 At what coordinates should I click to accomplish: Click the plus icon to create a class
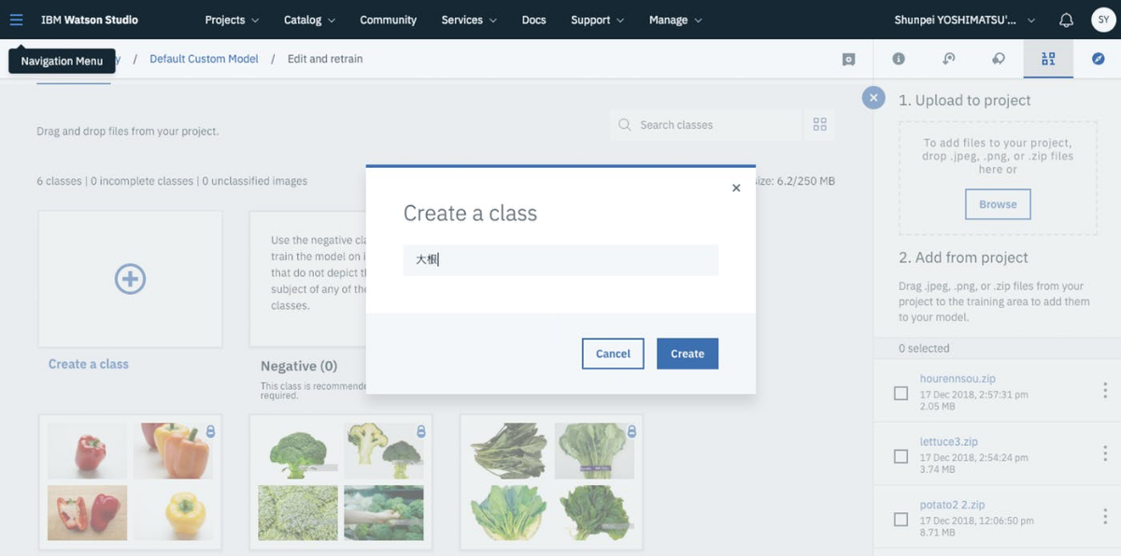point(130,279)
